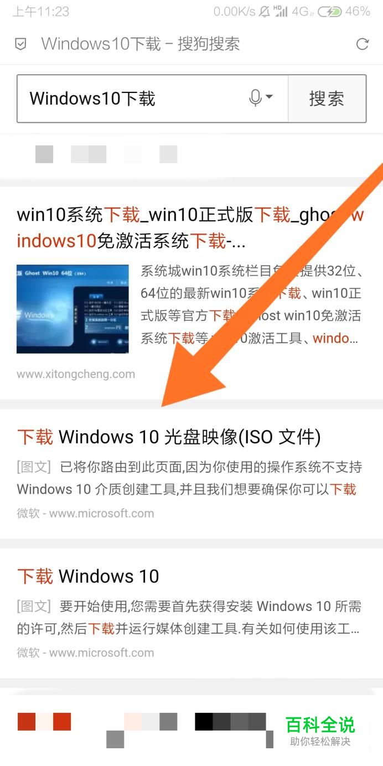Tap the security shield icon
This screenshot has height=766, width=383.
[x=20, y=44]
